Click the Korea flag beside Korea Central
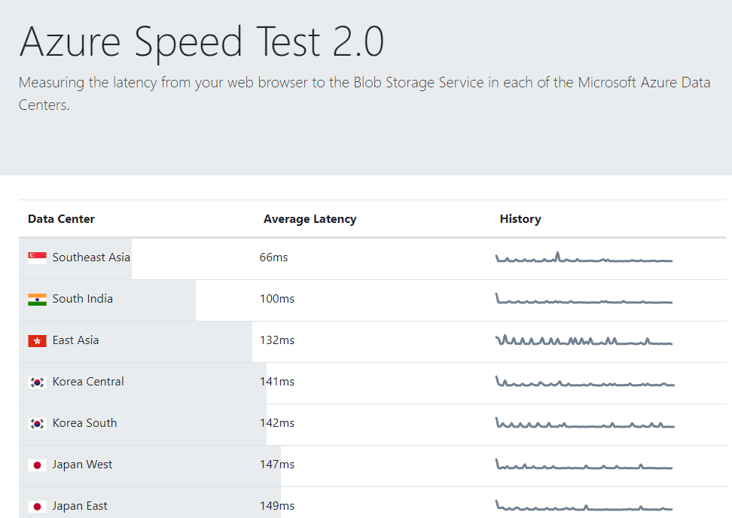 point(36,382)
